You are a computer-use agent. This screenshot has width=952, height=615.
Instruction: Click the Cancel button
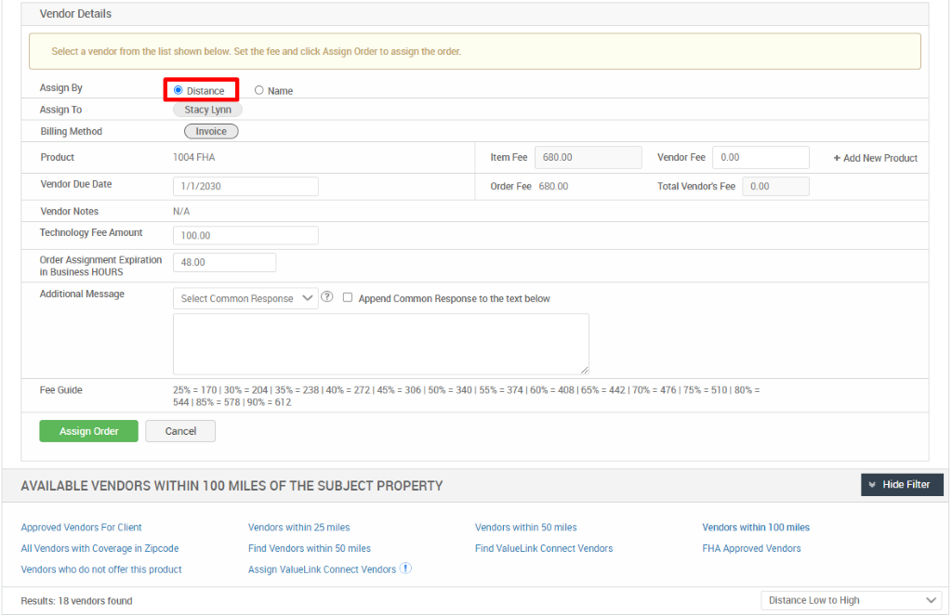tap(180, 431)
